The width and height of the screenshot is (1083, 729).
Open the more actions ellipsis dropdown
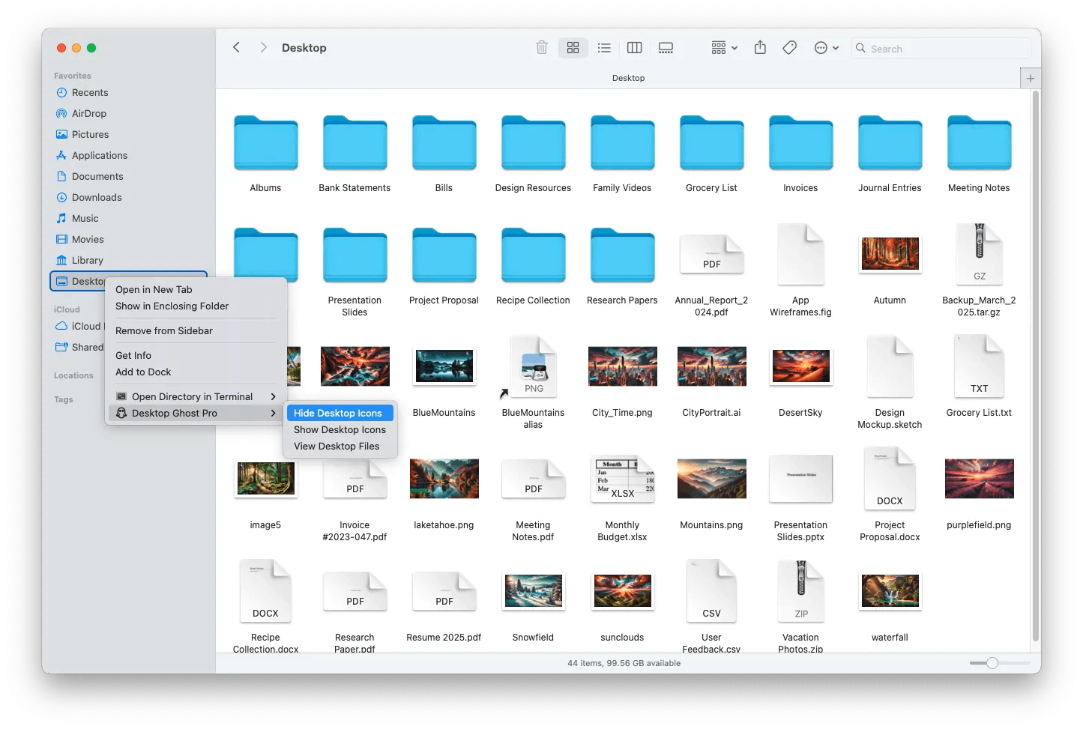click(x=827, y=48)
